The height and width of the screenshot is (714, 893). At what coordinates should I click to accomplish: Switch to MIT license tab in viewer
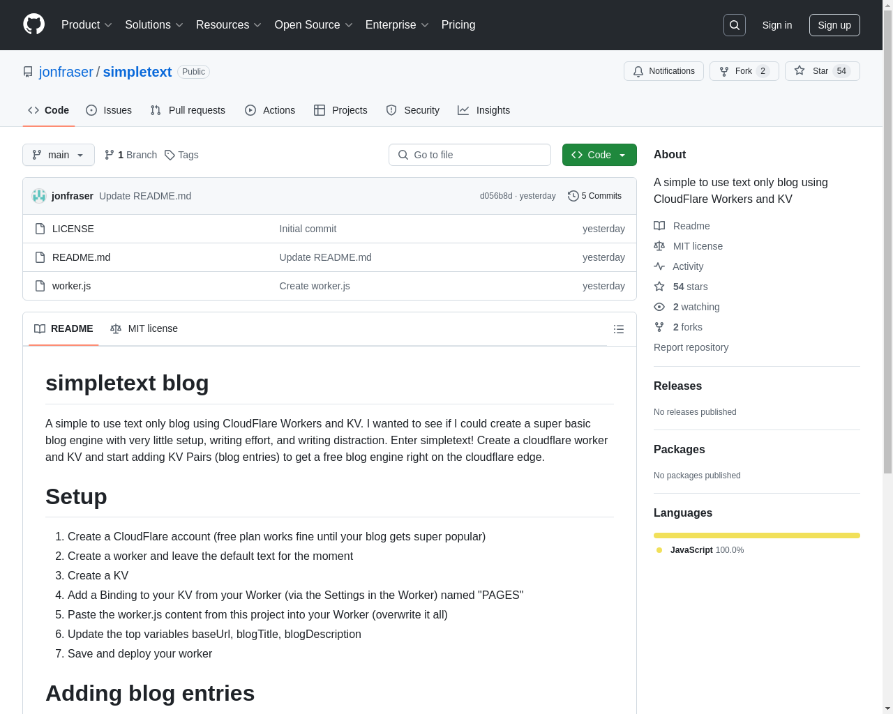[144, 328]
